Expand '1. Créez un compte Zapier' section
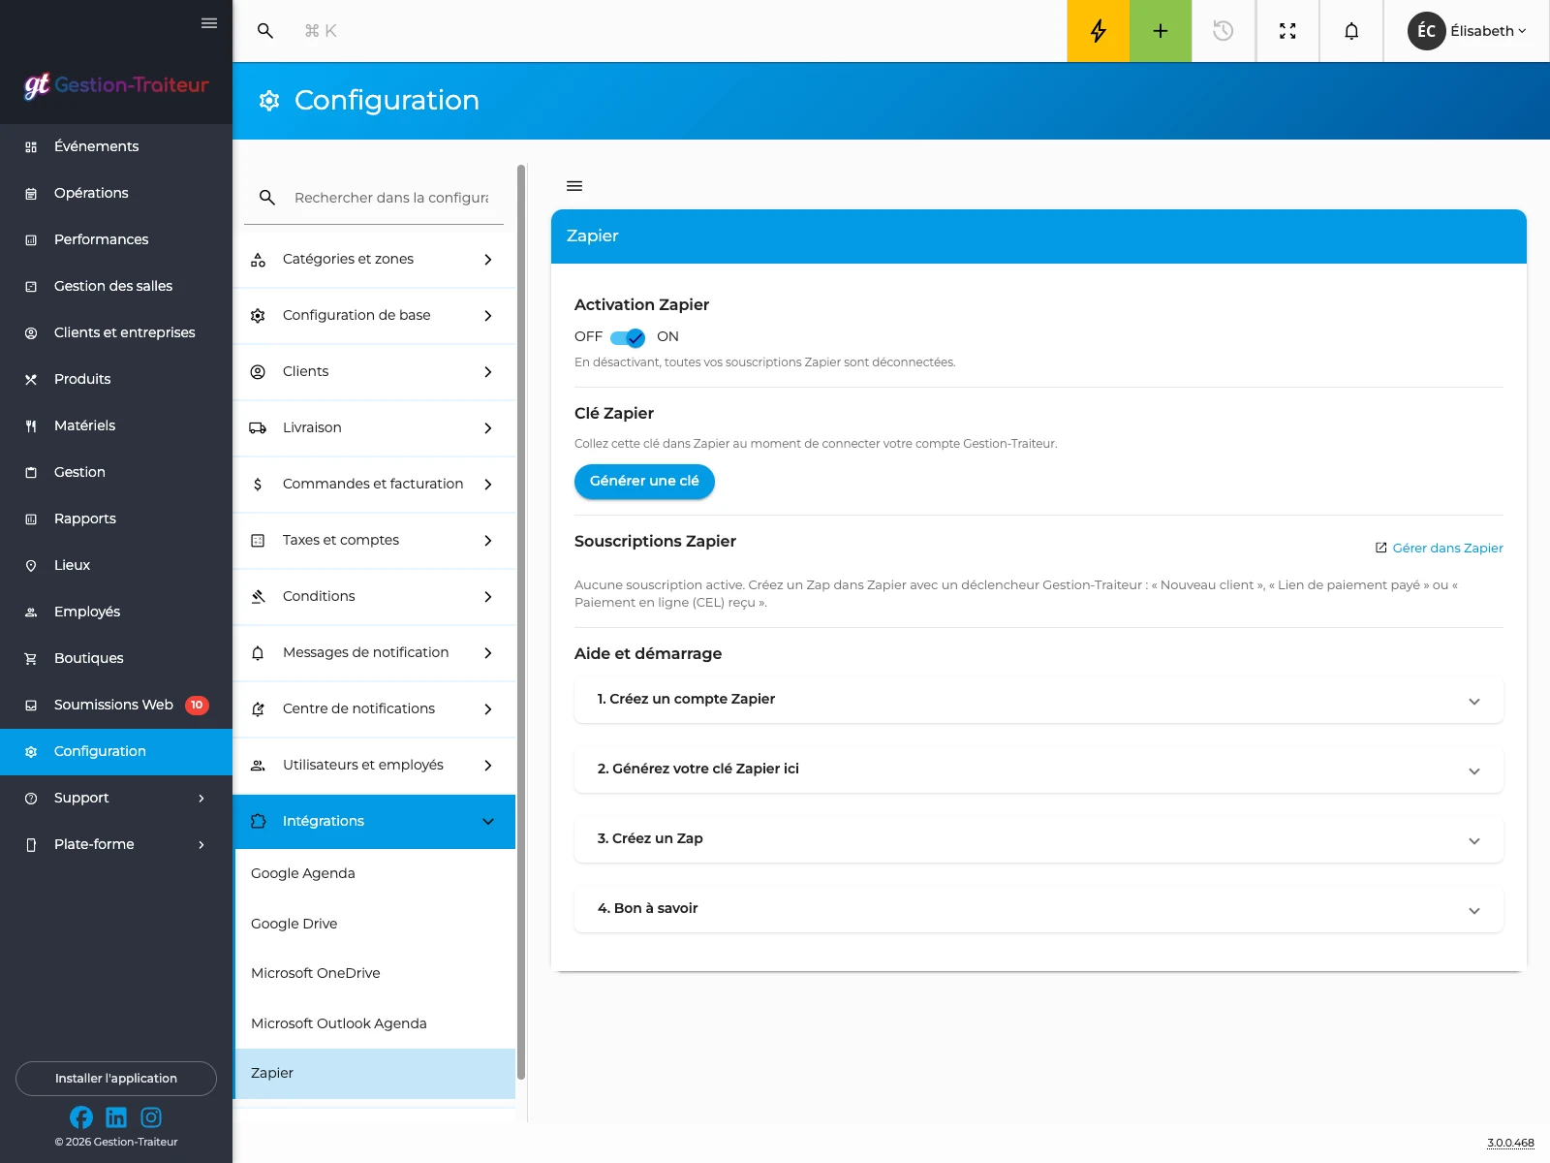The width and height of the screenshot is (1550, 1163). click(x=1038, y=700)
